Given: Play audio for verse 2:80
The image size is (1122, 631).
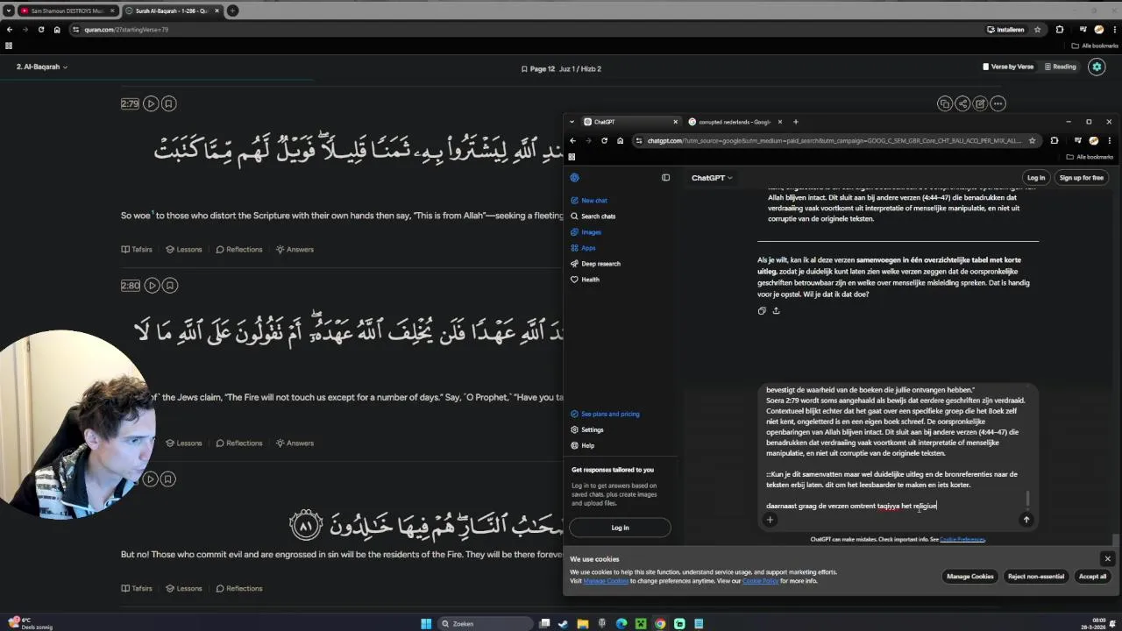Looking at the screenshot, I should coord(152,285).
